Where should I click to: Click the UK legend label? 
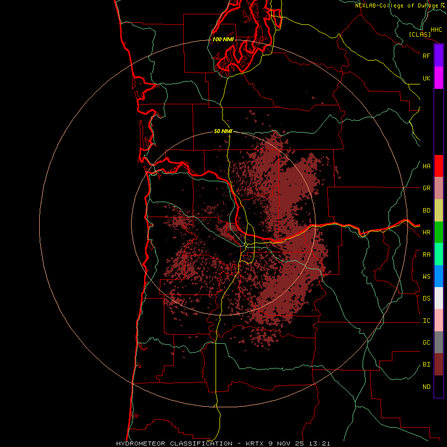click(426, 78)
